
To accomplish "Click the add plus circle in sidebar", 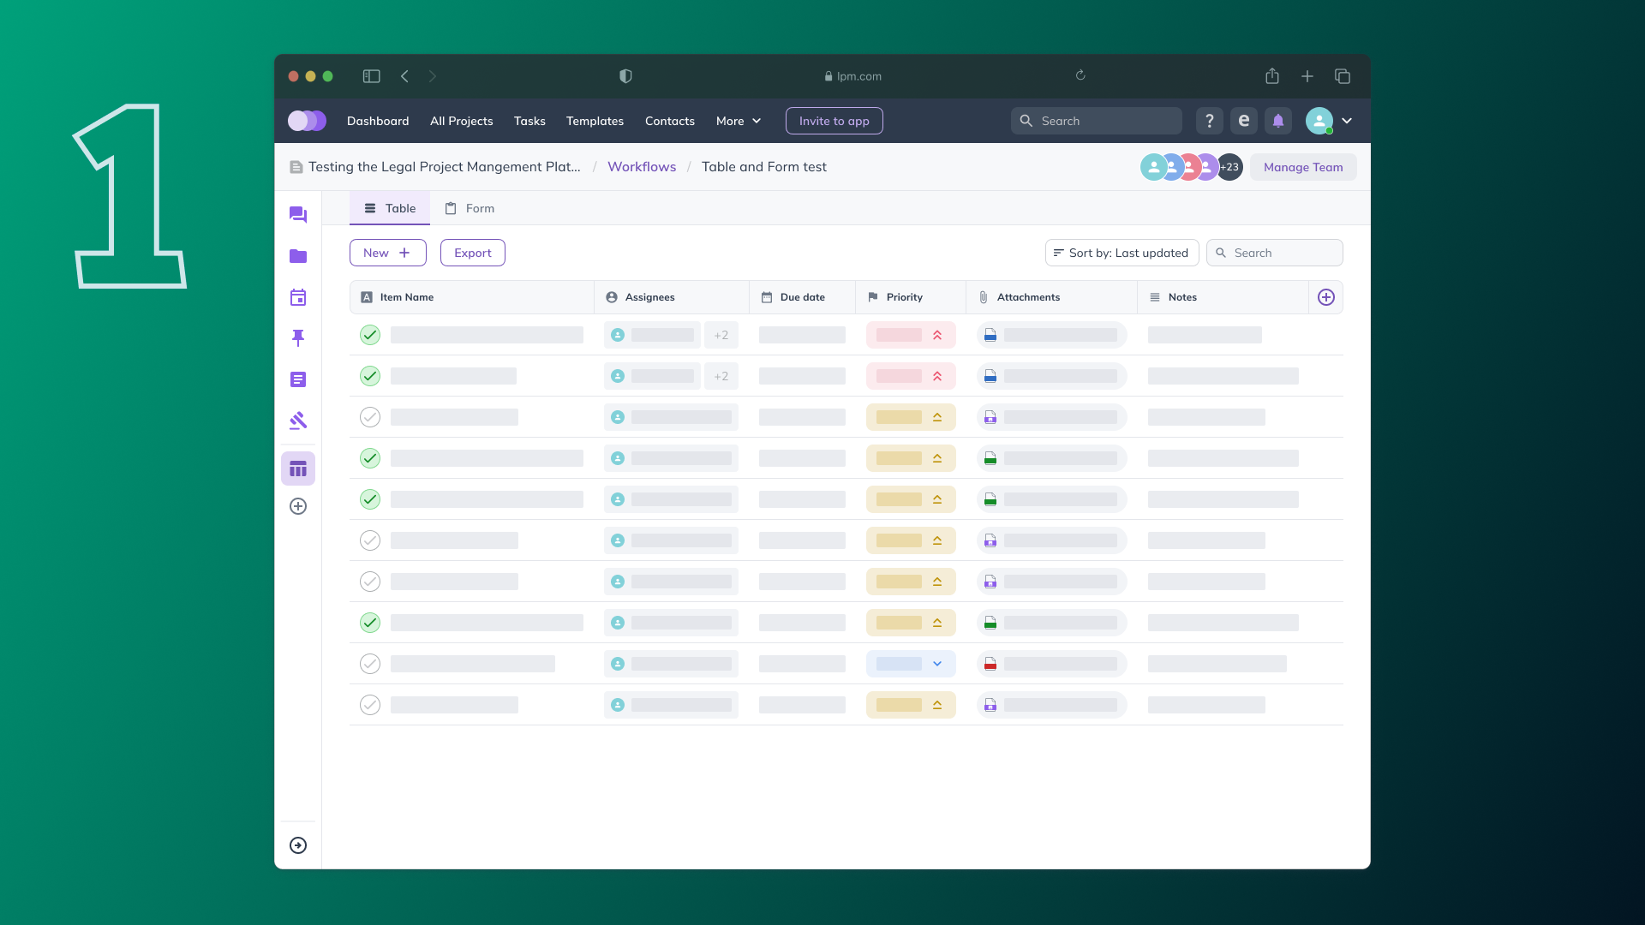I will pos(298,506).
